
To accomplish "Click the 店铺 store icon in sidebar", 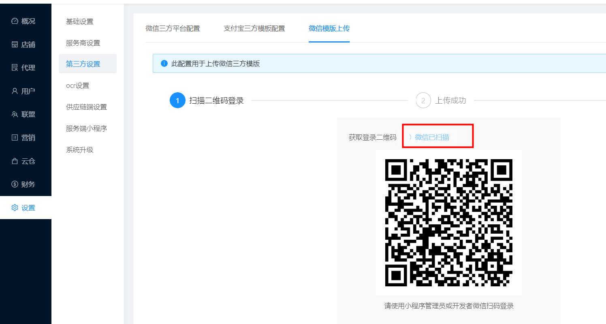I will click(15, 45).
